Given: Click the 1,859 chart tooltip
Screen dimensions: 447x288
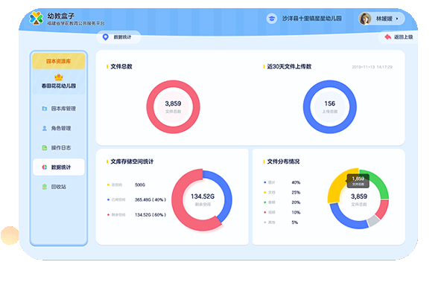Looking at the screenshot, I should [x=358, y=181].
